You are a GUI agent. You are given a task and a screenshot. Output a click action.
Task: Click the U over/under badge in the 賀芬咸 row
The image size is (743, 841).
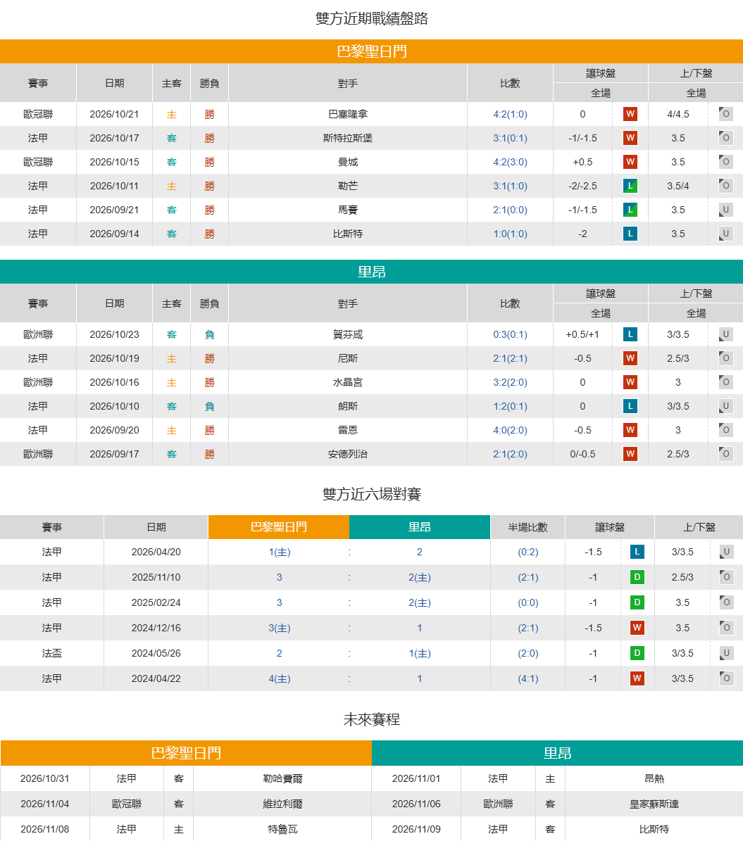coord(726,334)
